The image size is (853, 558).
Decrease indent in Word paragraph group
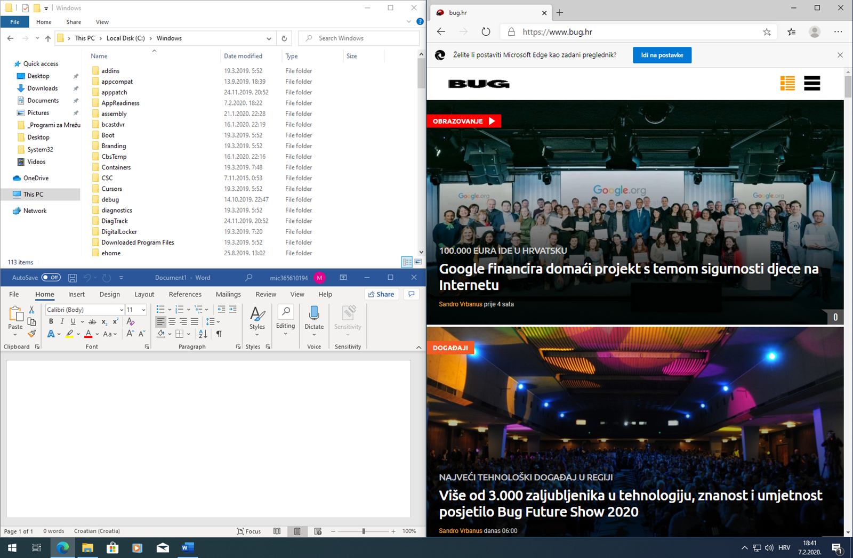click(221, 310)
